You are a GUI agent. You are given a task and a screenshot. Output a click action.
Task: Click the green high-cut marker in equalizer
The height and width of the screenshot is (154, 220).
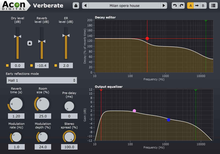196,90
